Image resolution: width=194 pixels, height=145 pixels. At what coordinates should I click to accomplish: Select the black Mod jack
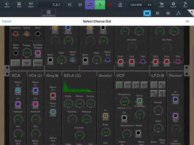point(38,34)
